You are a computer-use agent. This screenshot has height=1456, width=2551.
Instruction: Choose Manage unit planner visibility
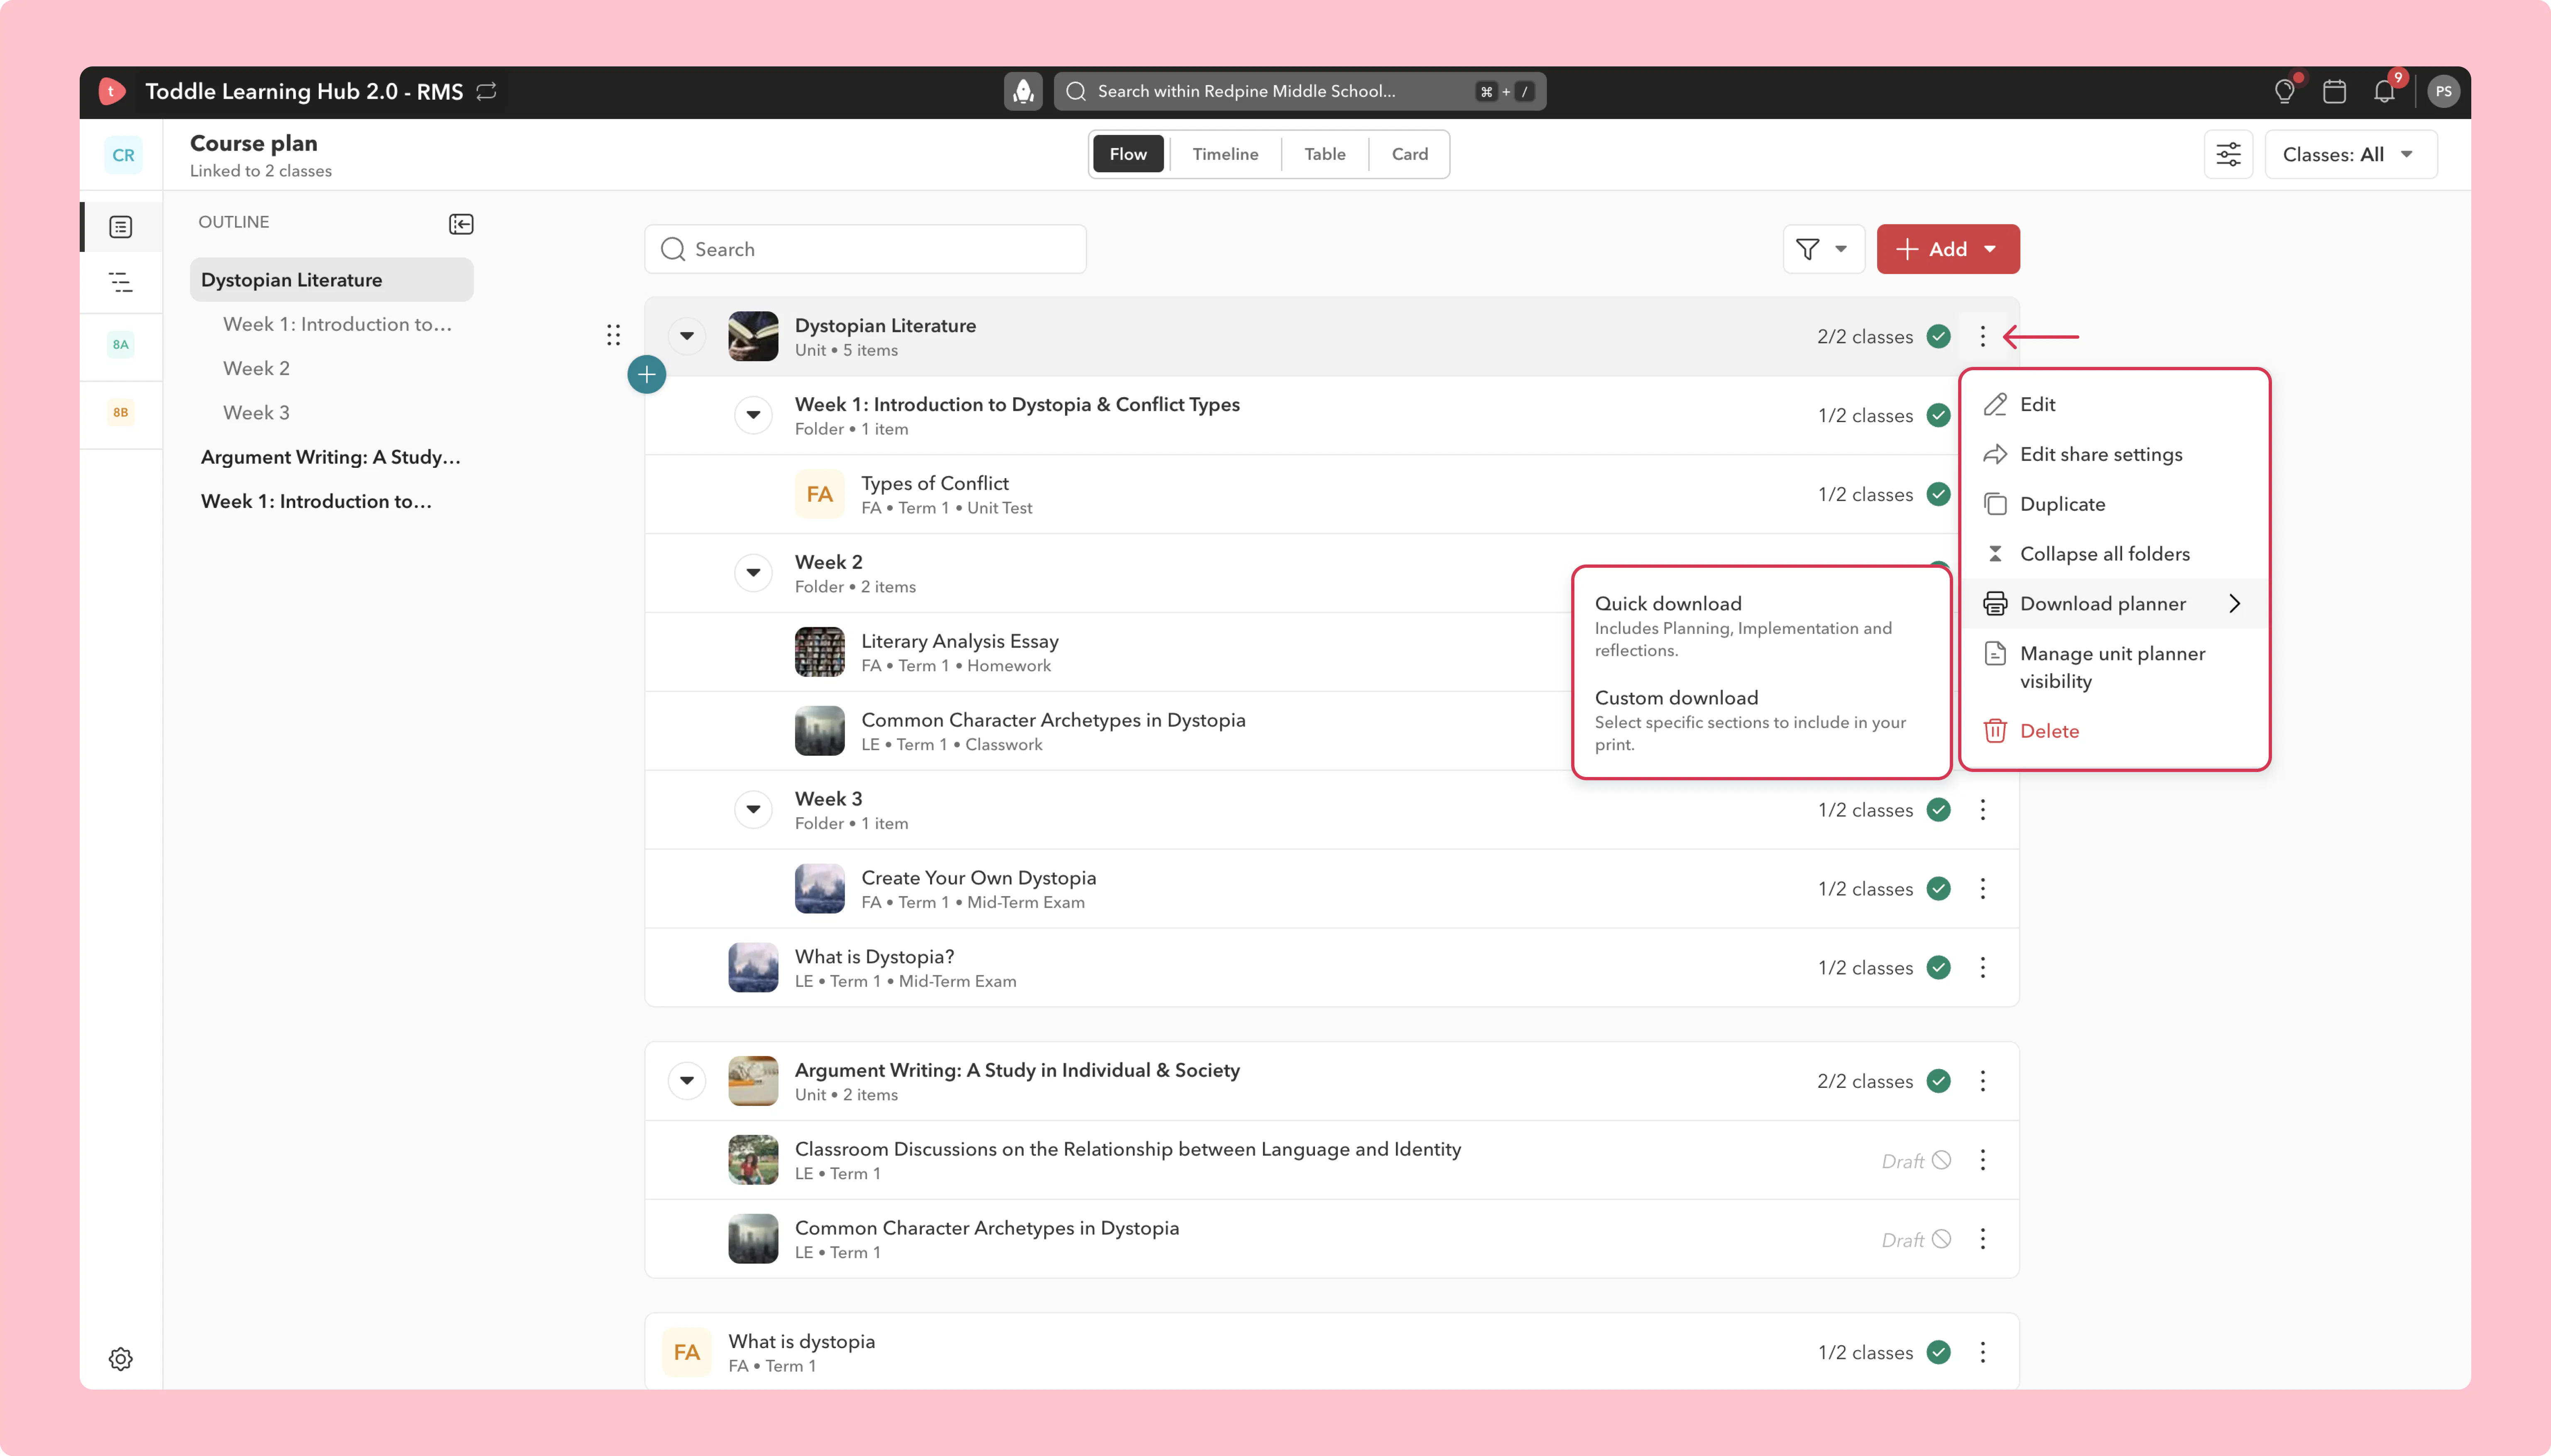2114,667
